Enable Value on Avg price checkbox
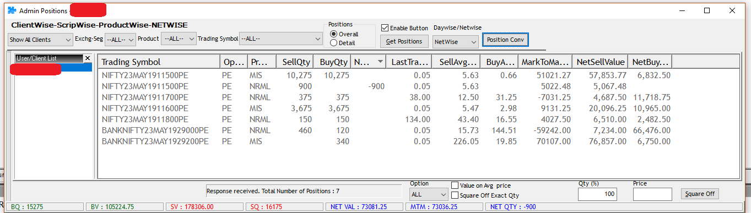751x213 pixels. click(x=455, y=185)
